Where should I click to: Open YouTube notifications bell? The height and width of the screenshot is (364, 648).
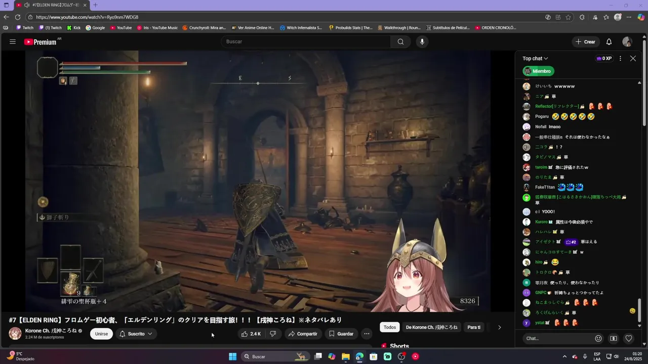pyautogui.click(x=609, y=41)
